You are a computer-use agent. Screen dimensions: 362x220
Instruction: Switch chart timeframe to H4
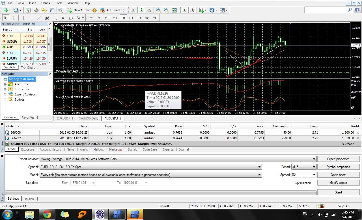pyautogui.click(x=131, y=18)
